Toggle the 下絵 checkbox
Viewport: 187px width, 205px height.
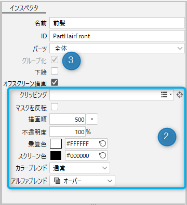[55, 71]
